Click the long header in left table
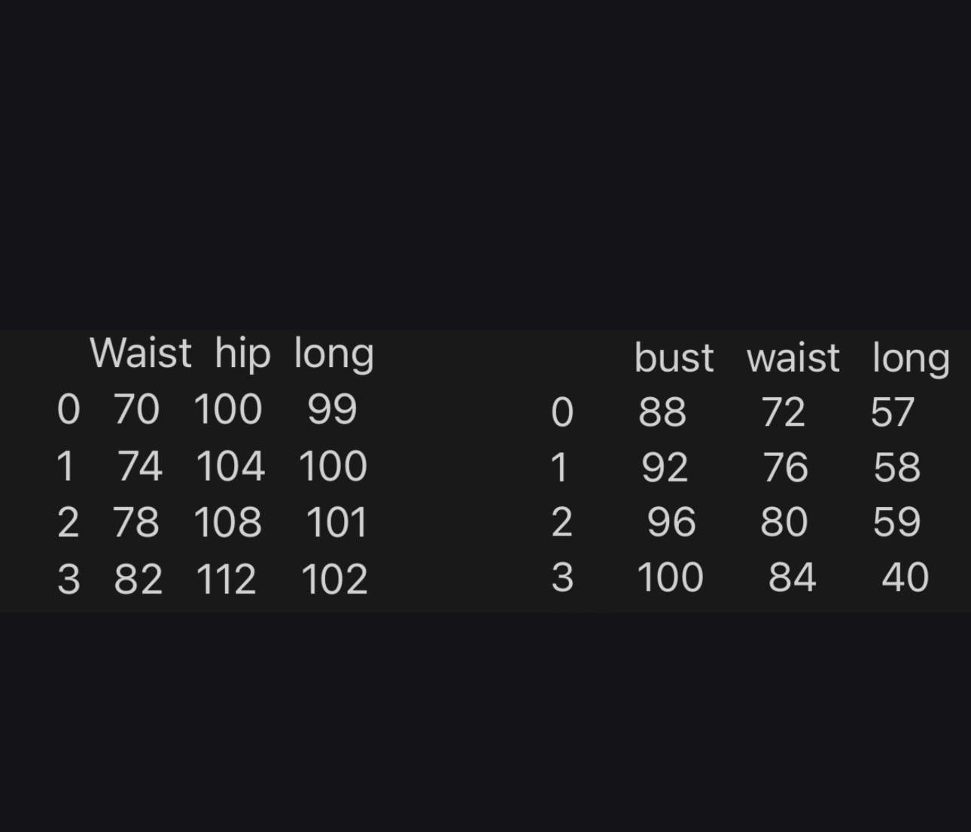The height and width of the screenshot is (832, 971). coord(334,354)
